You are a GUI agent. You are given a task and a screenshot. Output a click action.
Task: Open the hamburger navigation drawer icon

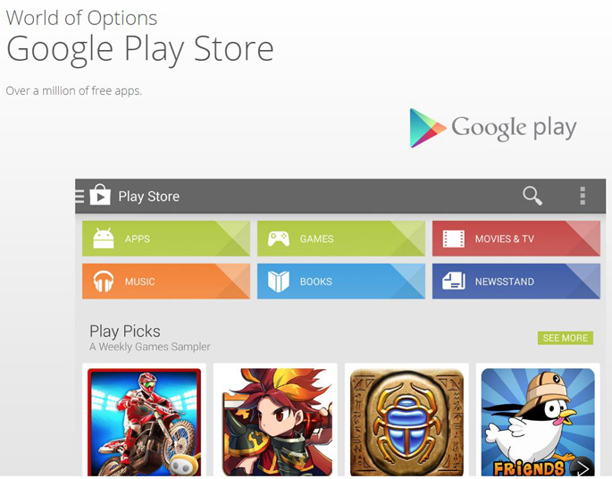click(x=80, y=196)
